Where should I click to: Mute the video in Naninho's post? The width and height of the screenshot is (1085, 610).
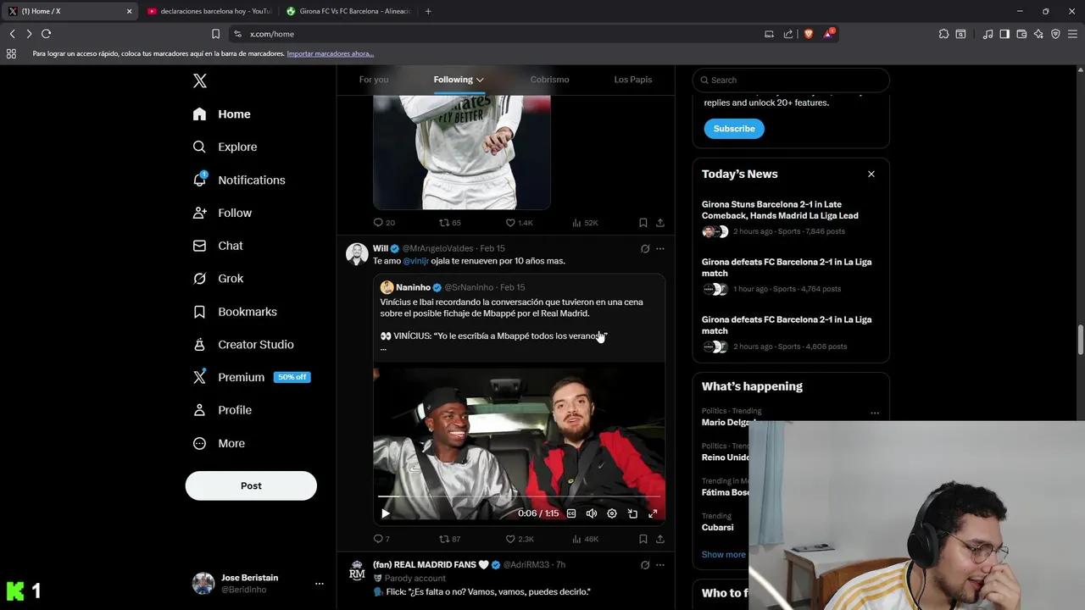tap(592, 513)
